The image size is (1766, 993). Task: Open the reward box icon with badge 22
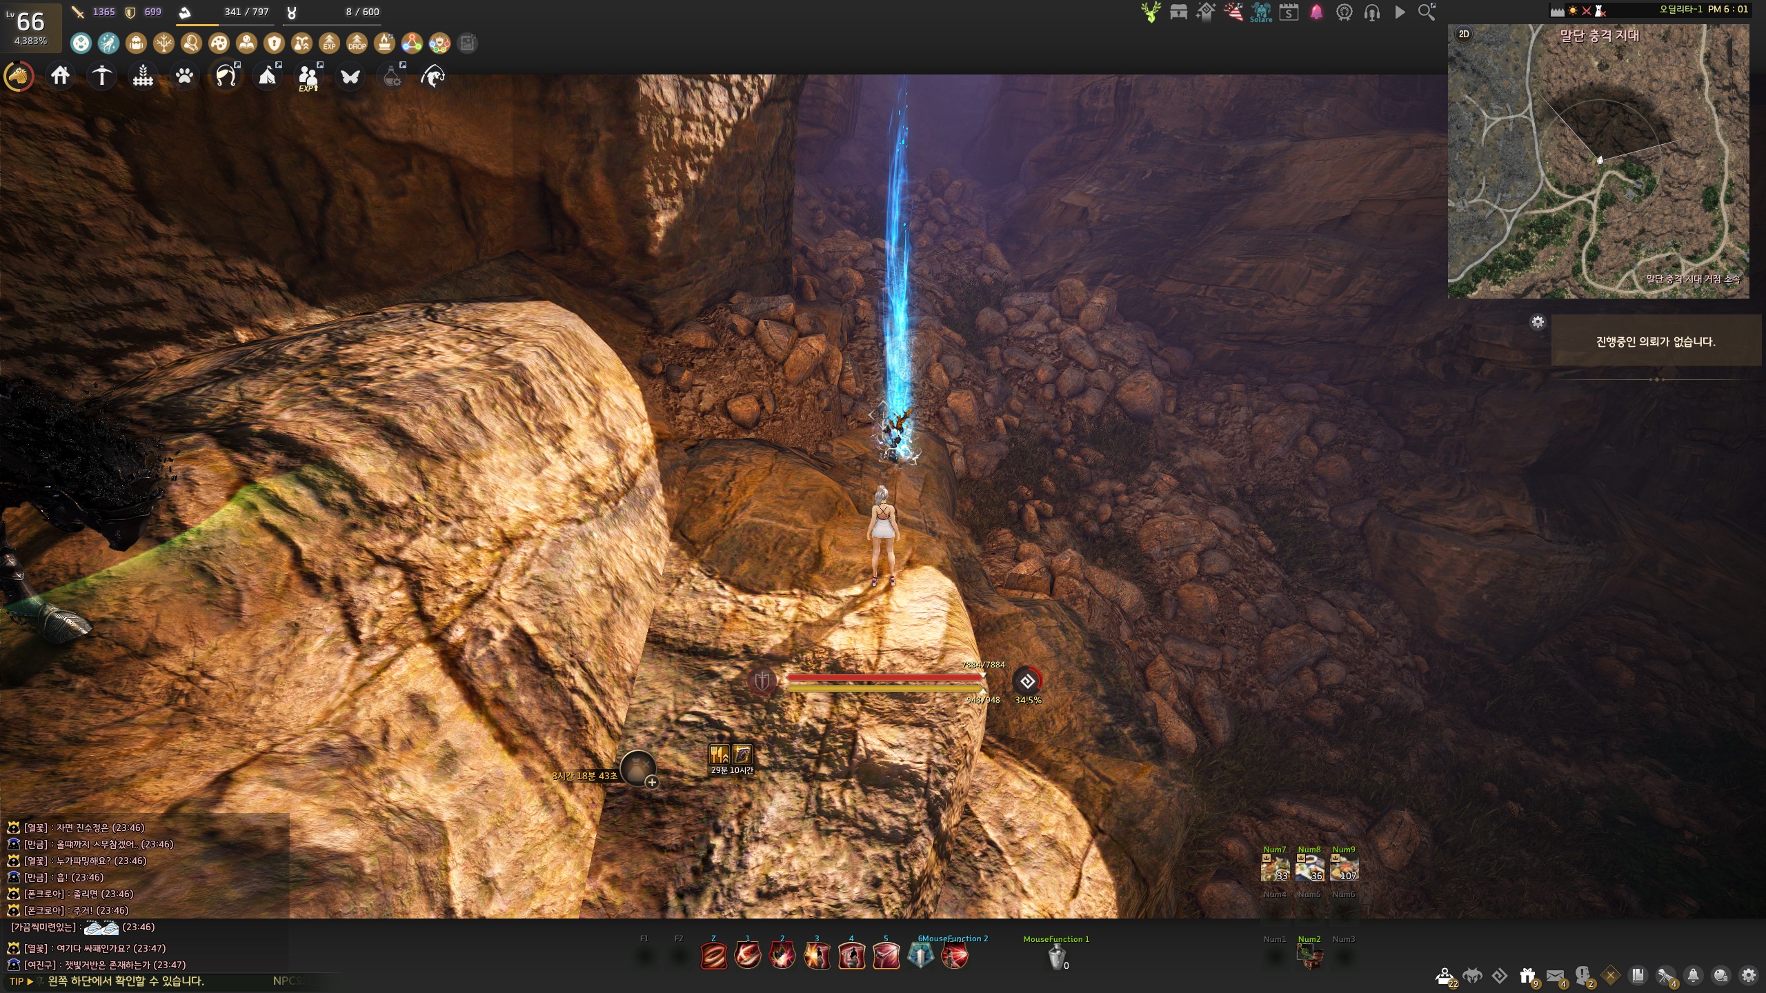[x=1445, y=976]
